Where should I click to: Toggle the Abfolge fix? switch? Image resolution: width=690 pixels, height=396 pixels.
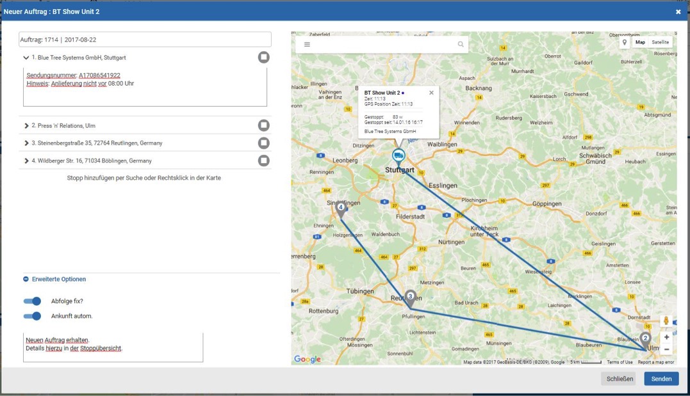32,301
